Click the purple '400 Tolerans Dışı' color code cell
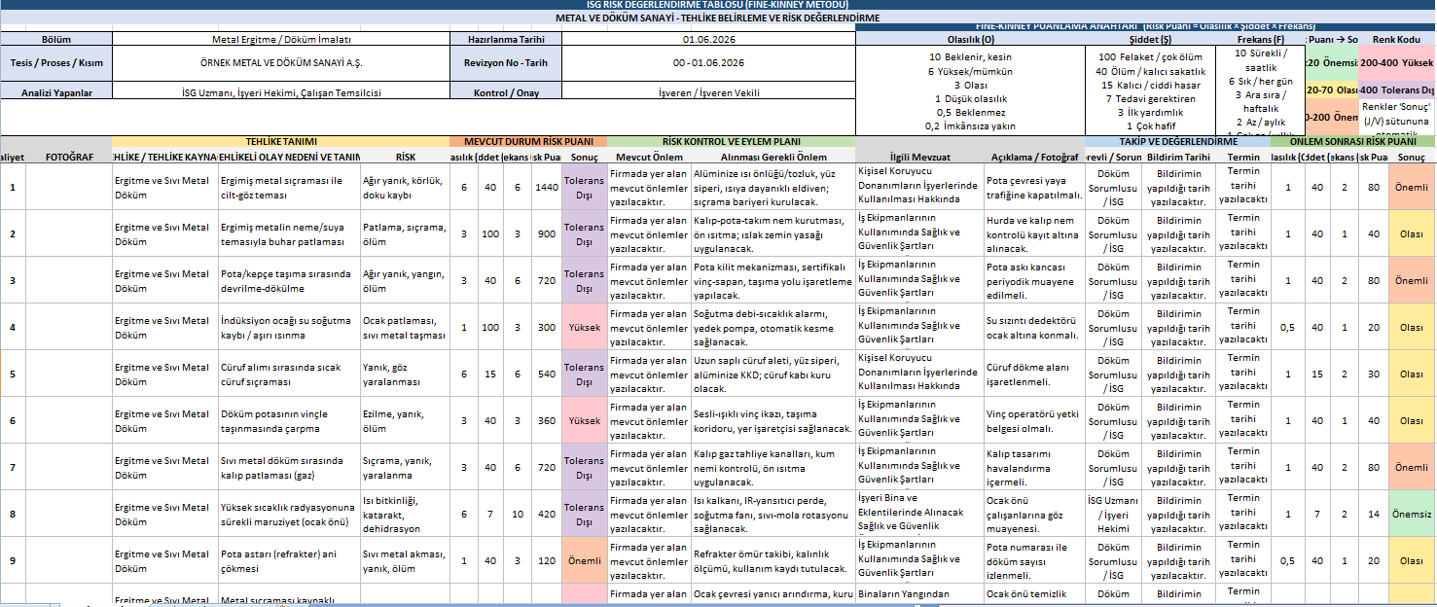 pos(1396,89)
